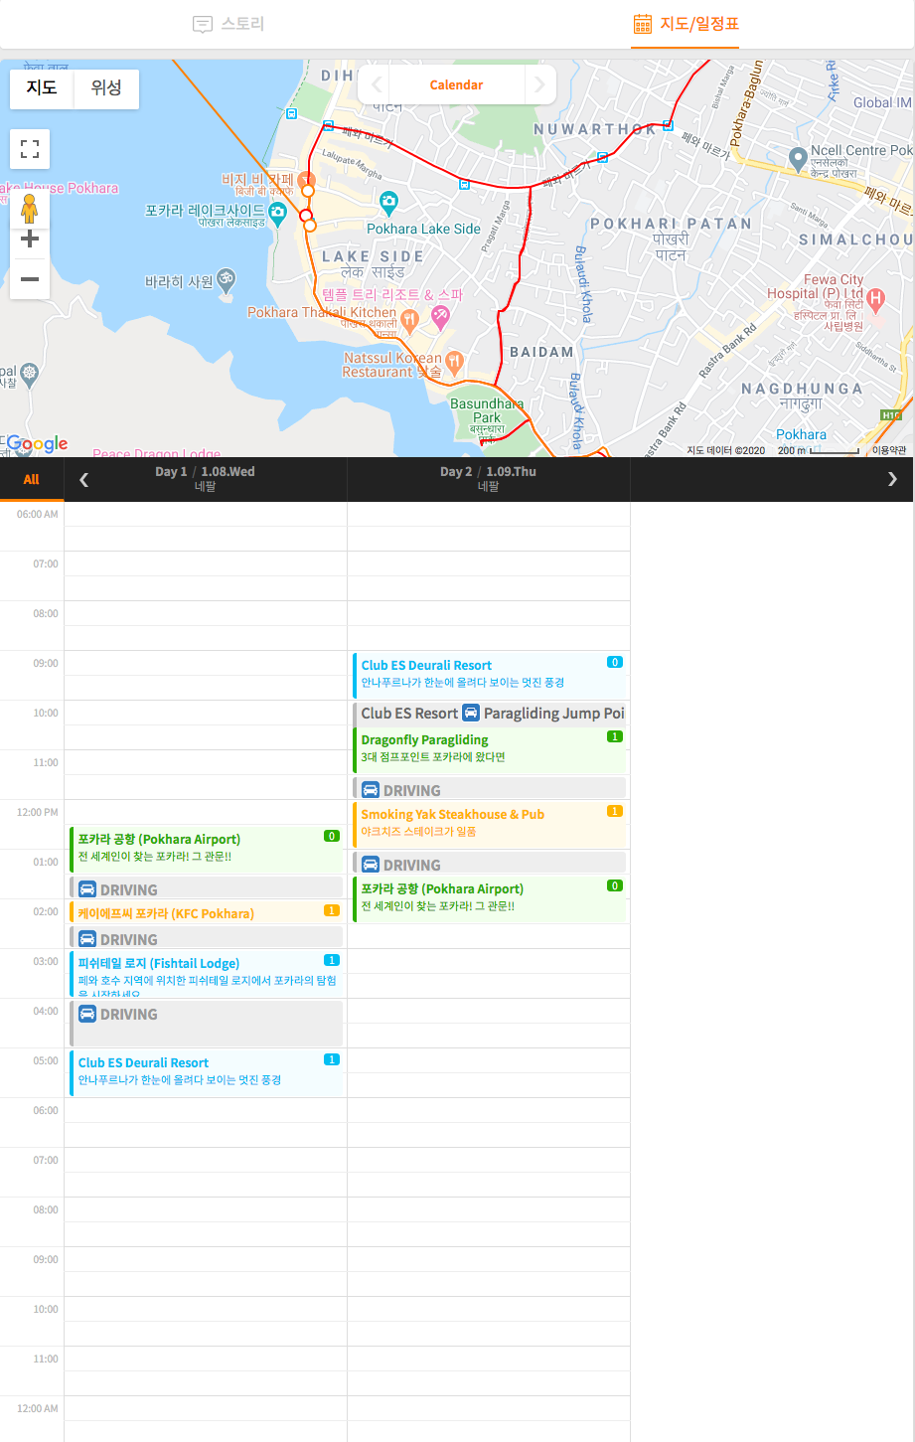The width and height of the screenshot is (915, 1442).
Task: Click Natssul Korean Restaurant map marker
Action: 454,361
